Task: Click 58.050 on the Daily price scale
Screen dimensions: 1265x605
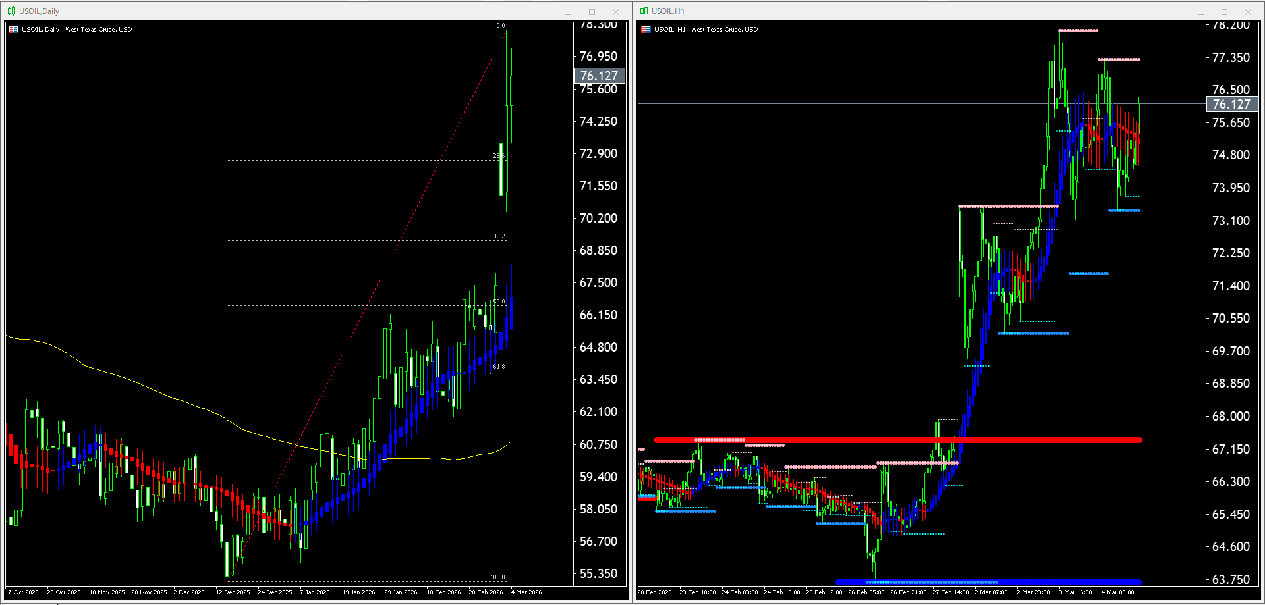Action: (598, 509)
